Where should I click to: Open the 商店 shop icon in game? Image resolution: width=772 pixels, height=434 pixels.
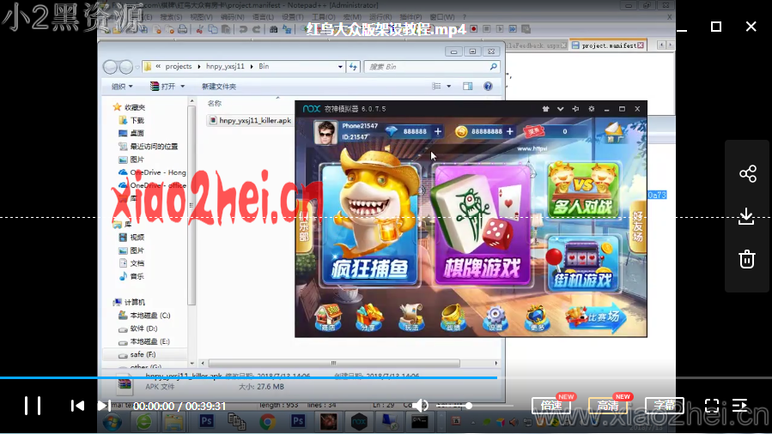click(328, 317)
